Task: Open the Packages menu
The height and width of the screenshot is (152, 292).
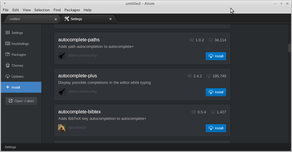Action: pos(72,10)
